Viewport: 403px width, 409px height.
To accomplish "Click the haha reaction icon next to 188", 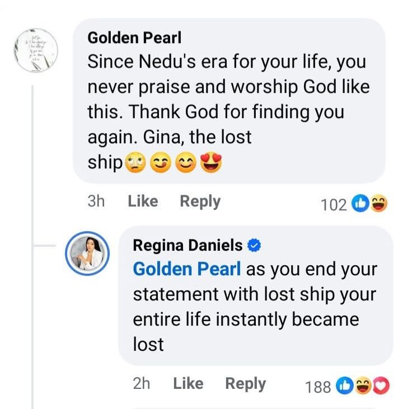I will coord(363,386).
